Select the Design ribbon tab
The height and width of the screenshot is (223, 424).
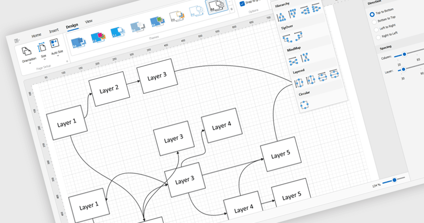tap(72, 26)
